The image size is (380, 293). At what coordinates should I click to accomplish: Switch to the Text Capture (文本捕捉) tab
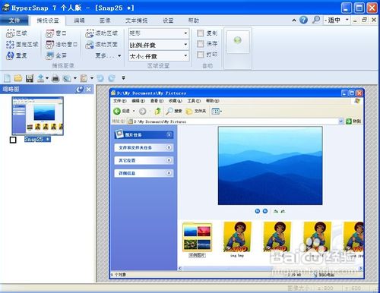(137, 20)
